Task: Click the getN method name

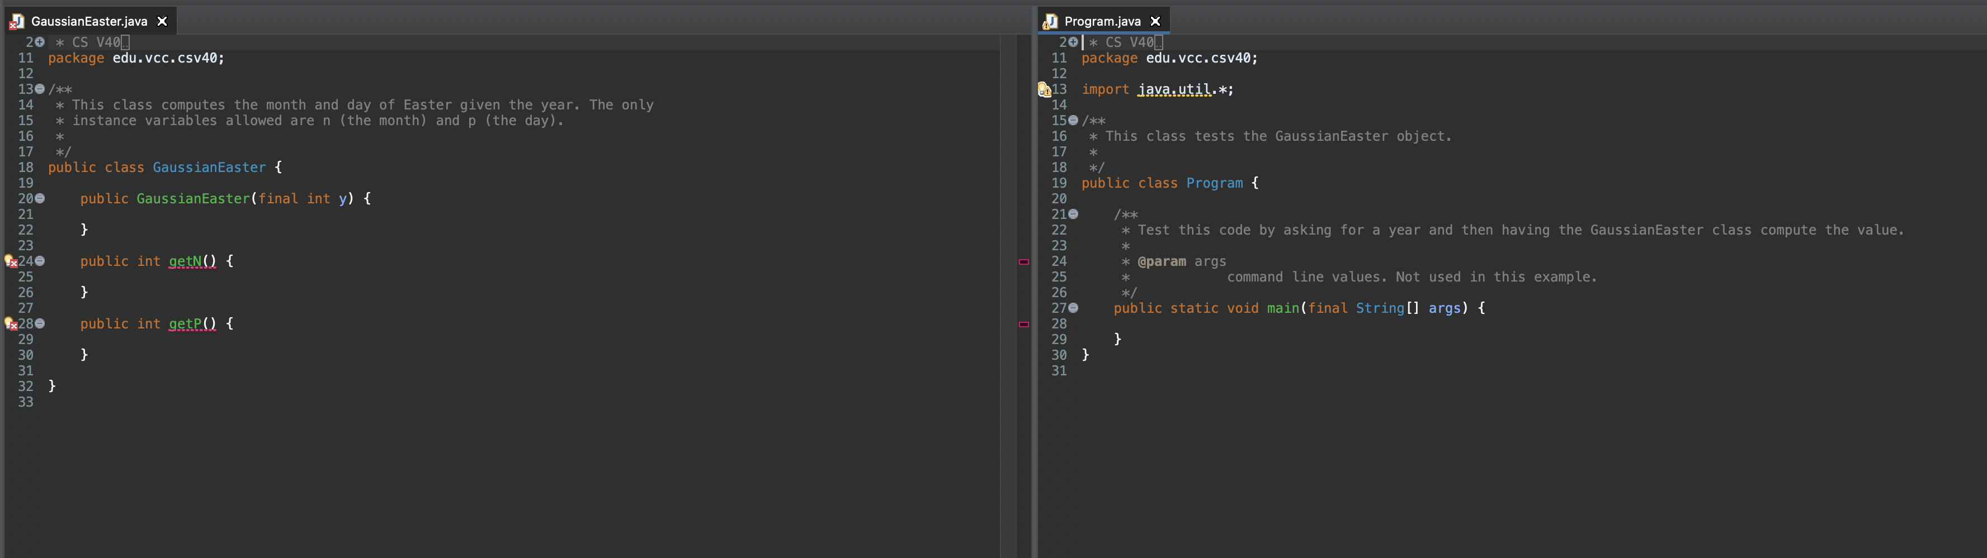Action: pos(185,261)
